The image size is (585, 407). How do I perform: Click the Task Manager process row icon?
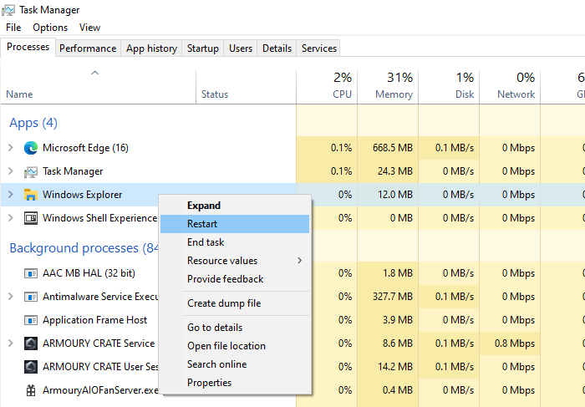click(x=31, y=171)
